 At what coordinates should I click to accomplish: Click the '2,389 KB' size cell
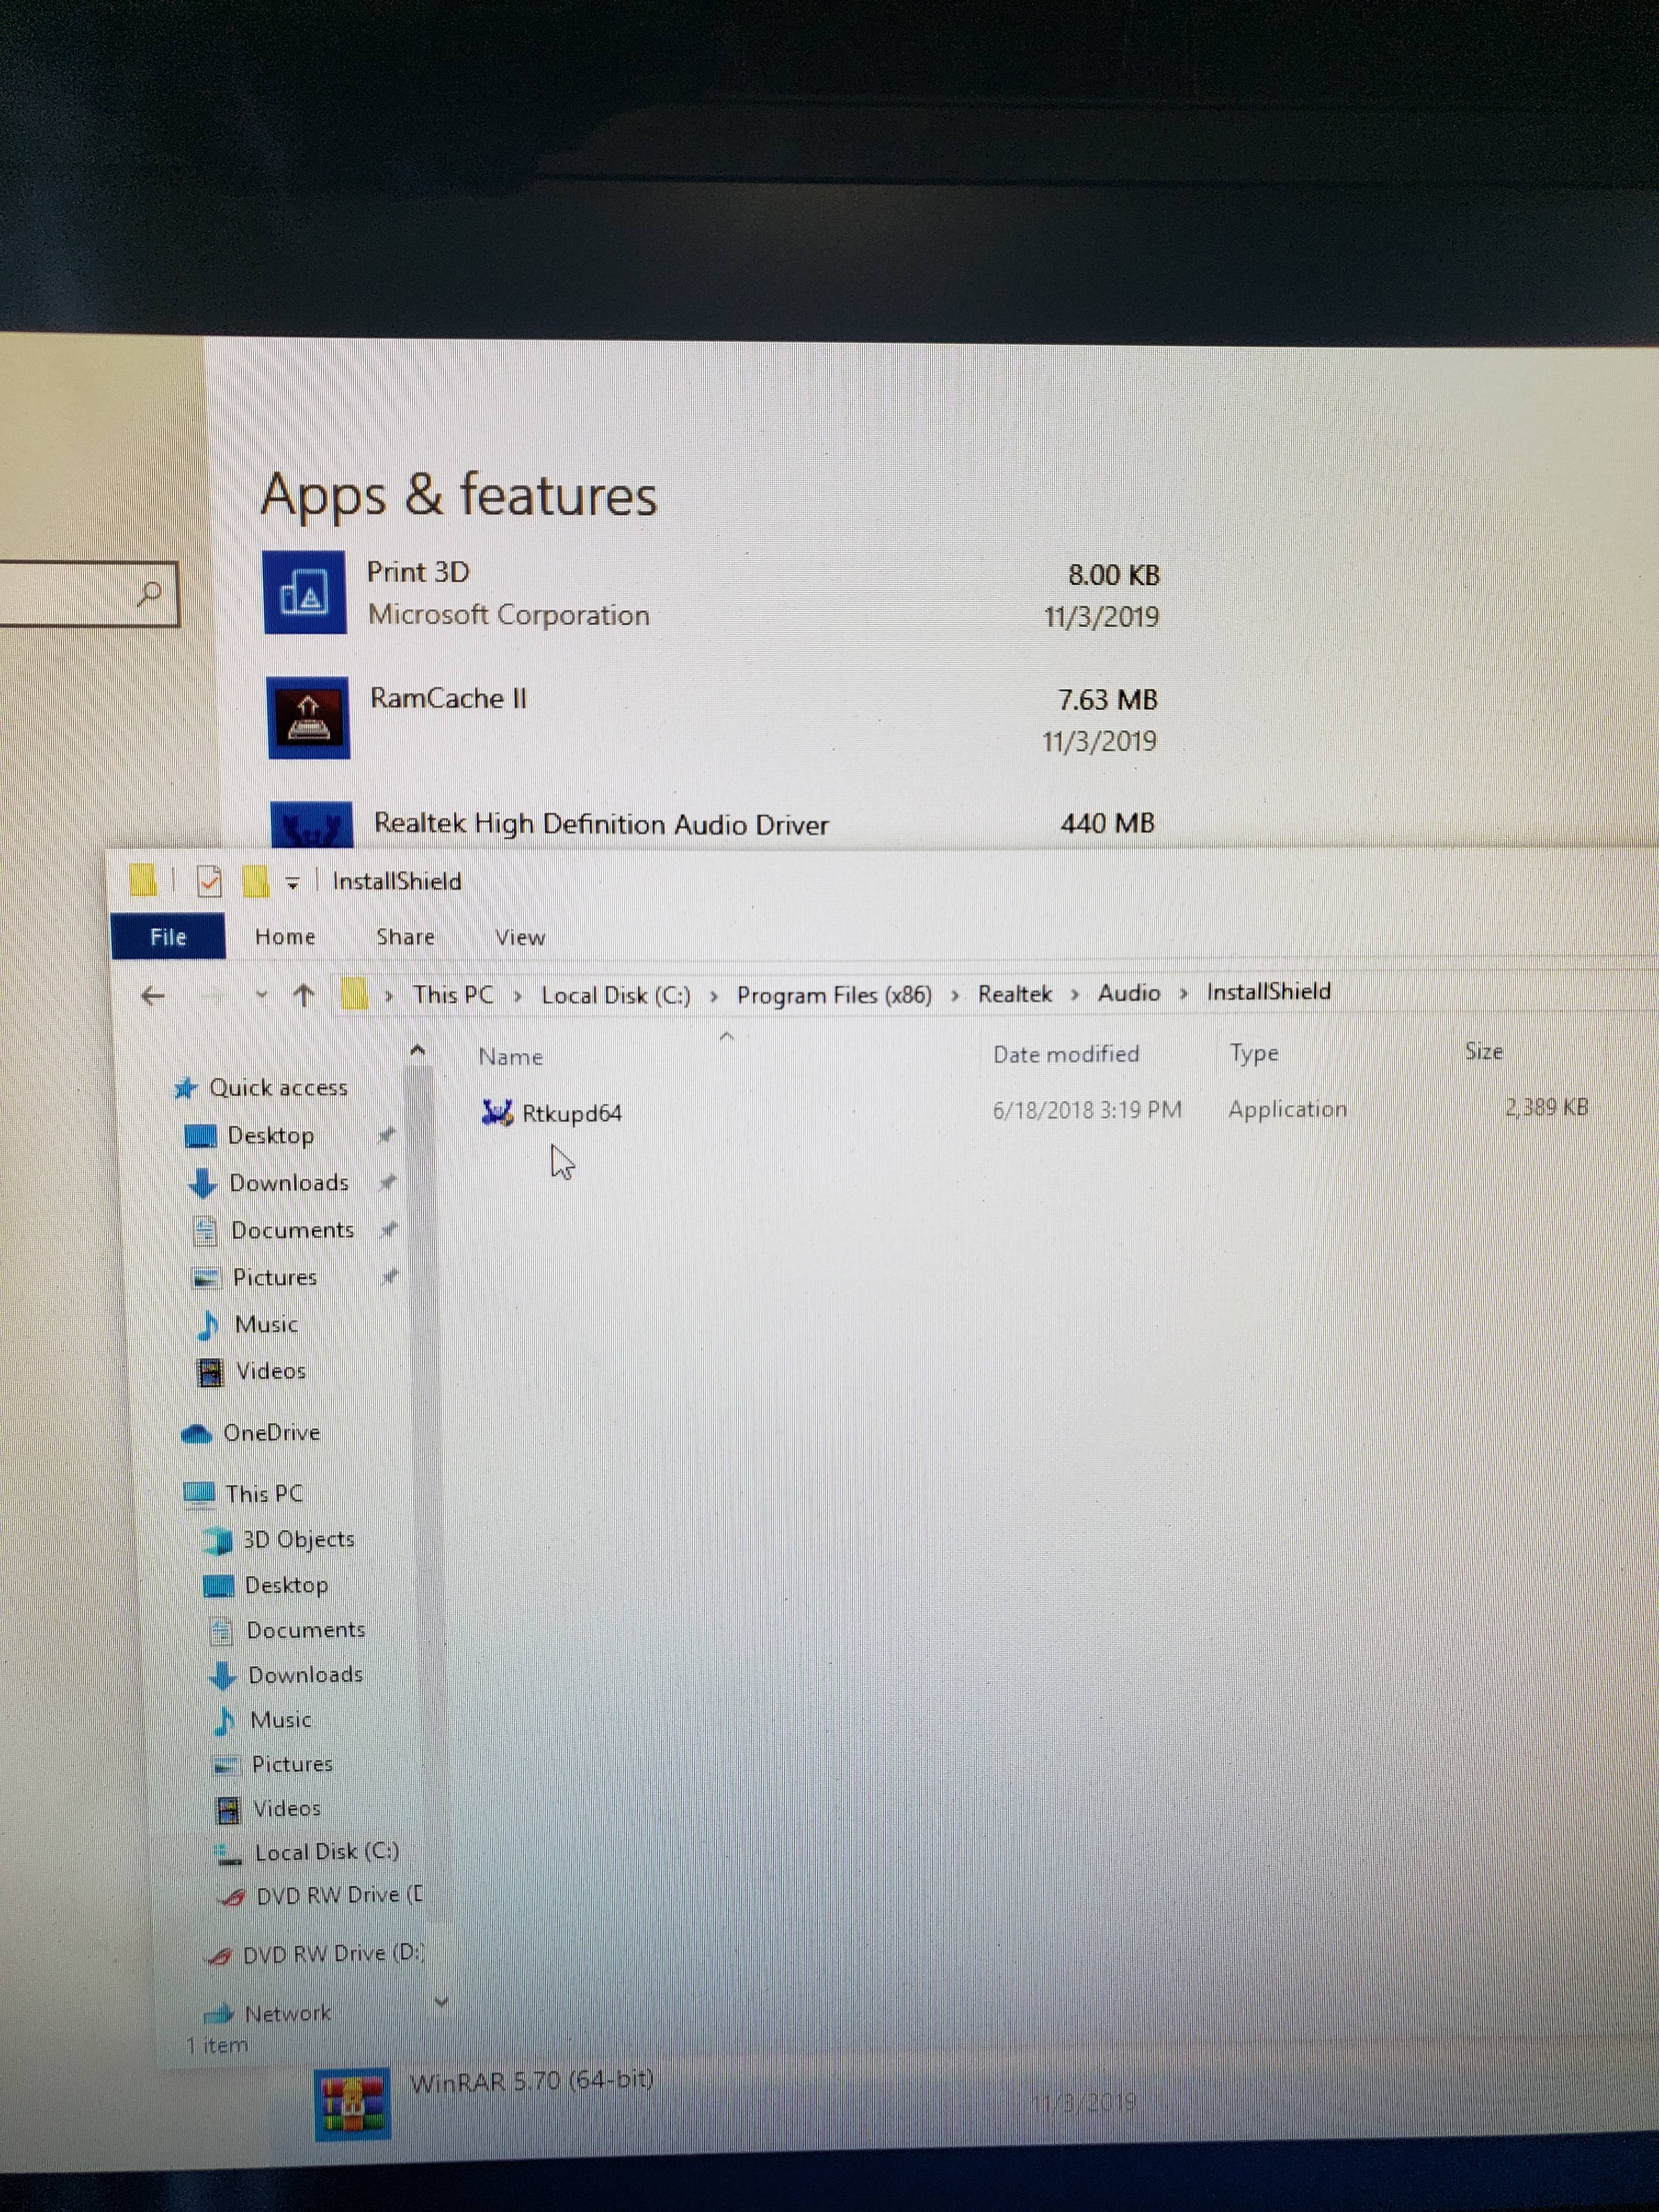[x=1547, y=1107]
